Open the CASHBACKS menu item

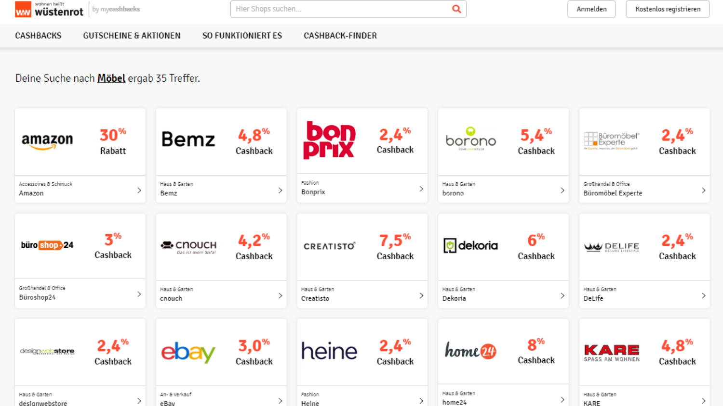pyautogui.click(x=38, y=36)
